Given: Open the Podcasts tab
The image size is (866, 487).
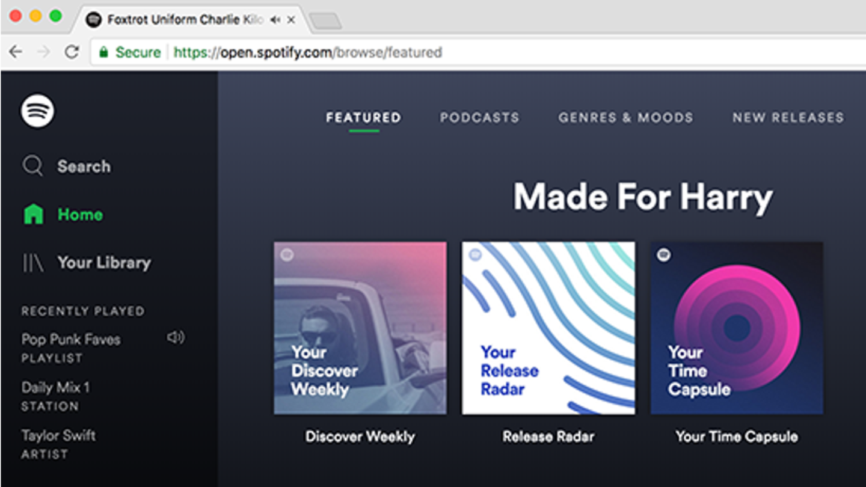Looking at the screenshot, I should coord(479,117).
